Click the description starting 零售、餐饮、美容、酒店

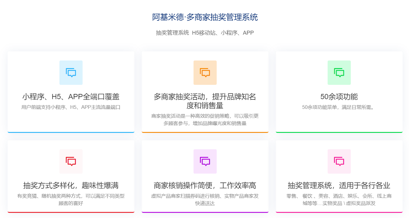pyautogui.click(x=339, y=199)
